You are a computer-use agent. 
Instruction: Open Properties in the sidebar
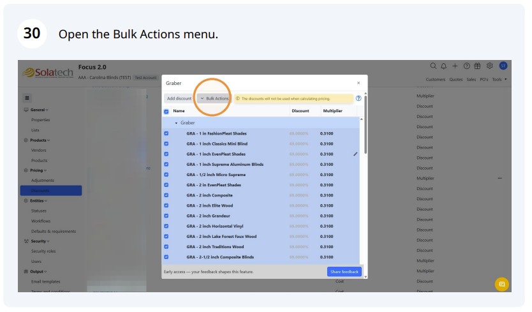pyautogui.click(x=40, y=120)
